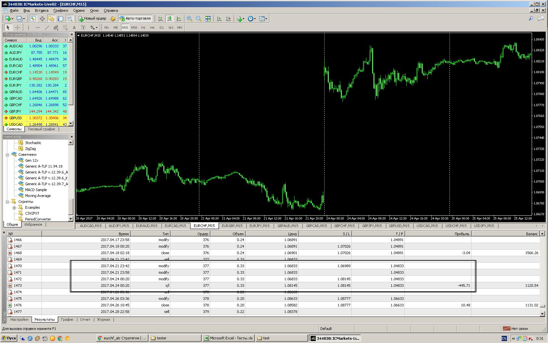Viewport: 548px width, 343px height.
Task: Switch timeframe to M1
Action: [x=107, y=27]
